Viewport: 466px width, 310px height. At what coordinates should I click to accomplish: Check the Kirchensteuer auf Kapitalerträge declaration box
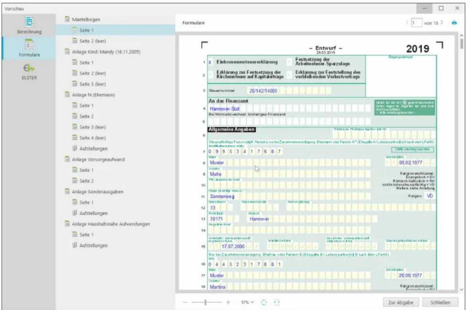[x=210, y=75]
